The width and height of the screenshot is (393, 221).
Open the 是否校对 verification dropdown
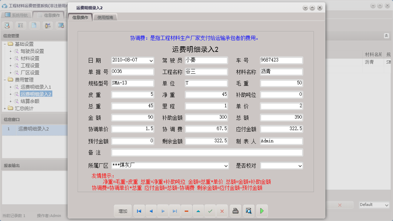click(299, 166)
